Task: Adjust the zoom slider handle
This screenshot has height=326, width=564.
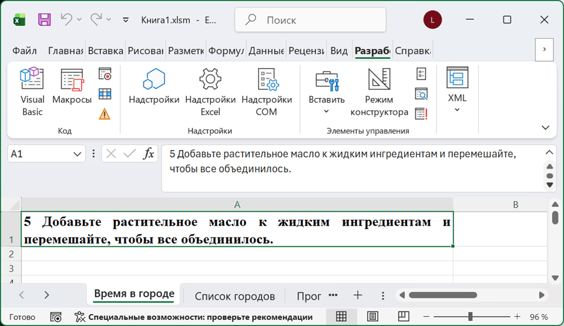Action: (x=470, y=317)
